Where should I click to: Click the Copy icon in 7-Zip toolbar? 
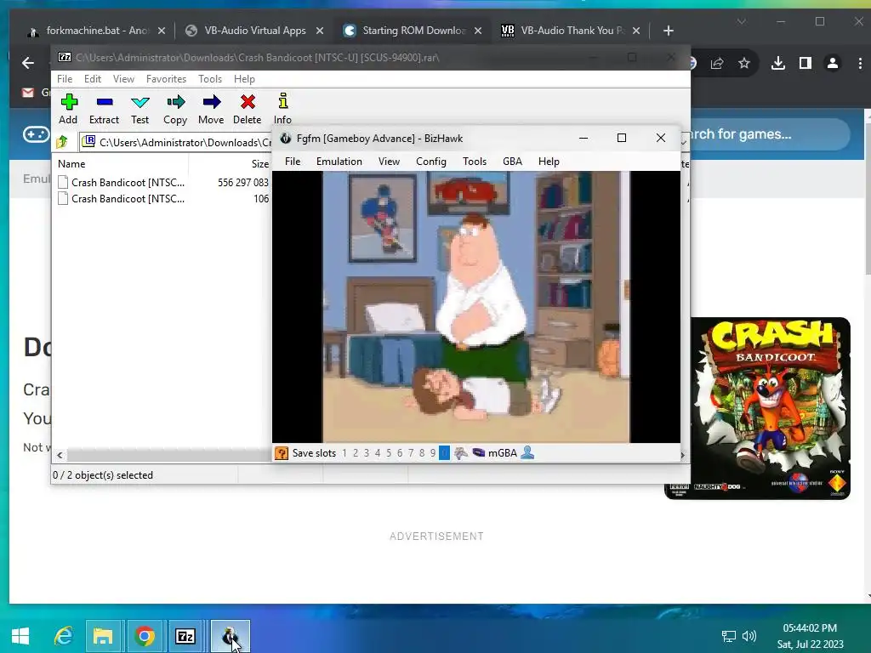tap(175, 102)
